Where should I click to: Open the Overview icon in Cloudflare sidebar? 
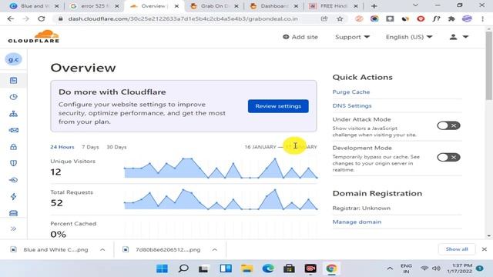click(14, 80)
